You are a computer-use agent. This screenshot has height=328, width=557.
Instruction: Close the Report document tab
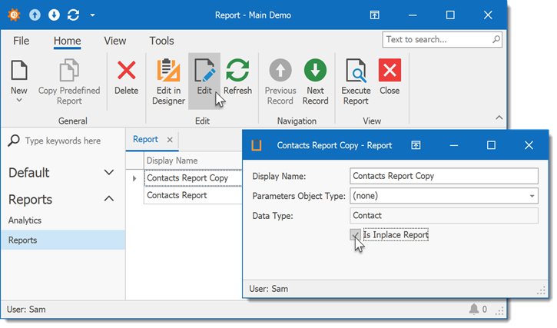(x=170, y=140)
